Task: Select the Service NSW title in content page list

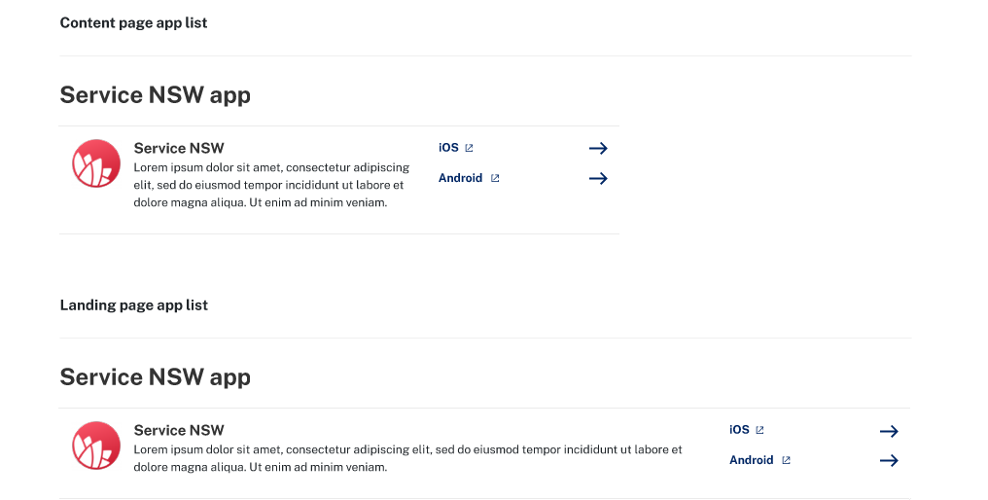Action: (x=179, y=148)
